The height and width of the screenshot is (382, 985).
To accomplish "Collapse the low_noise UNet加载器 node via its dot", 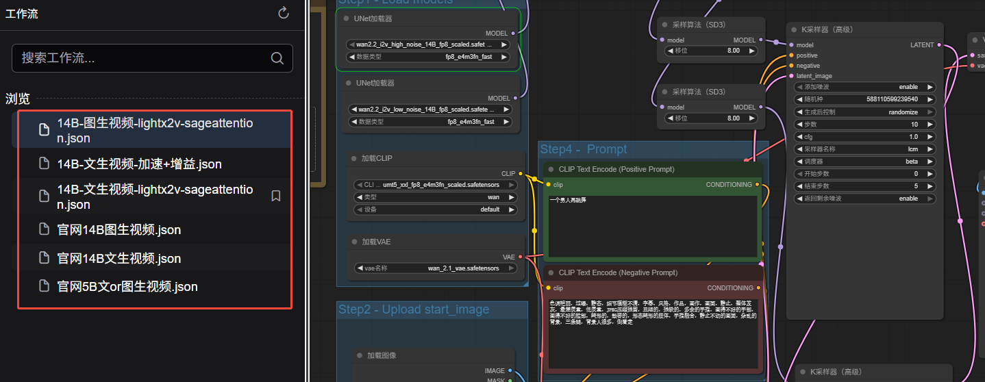I will pos(349,83).
